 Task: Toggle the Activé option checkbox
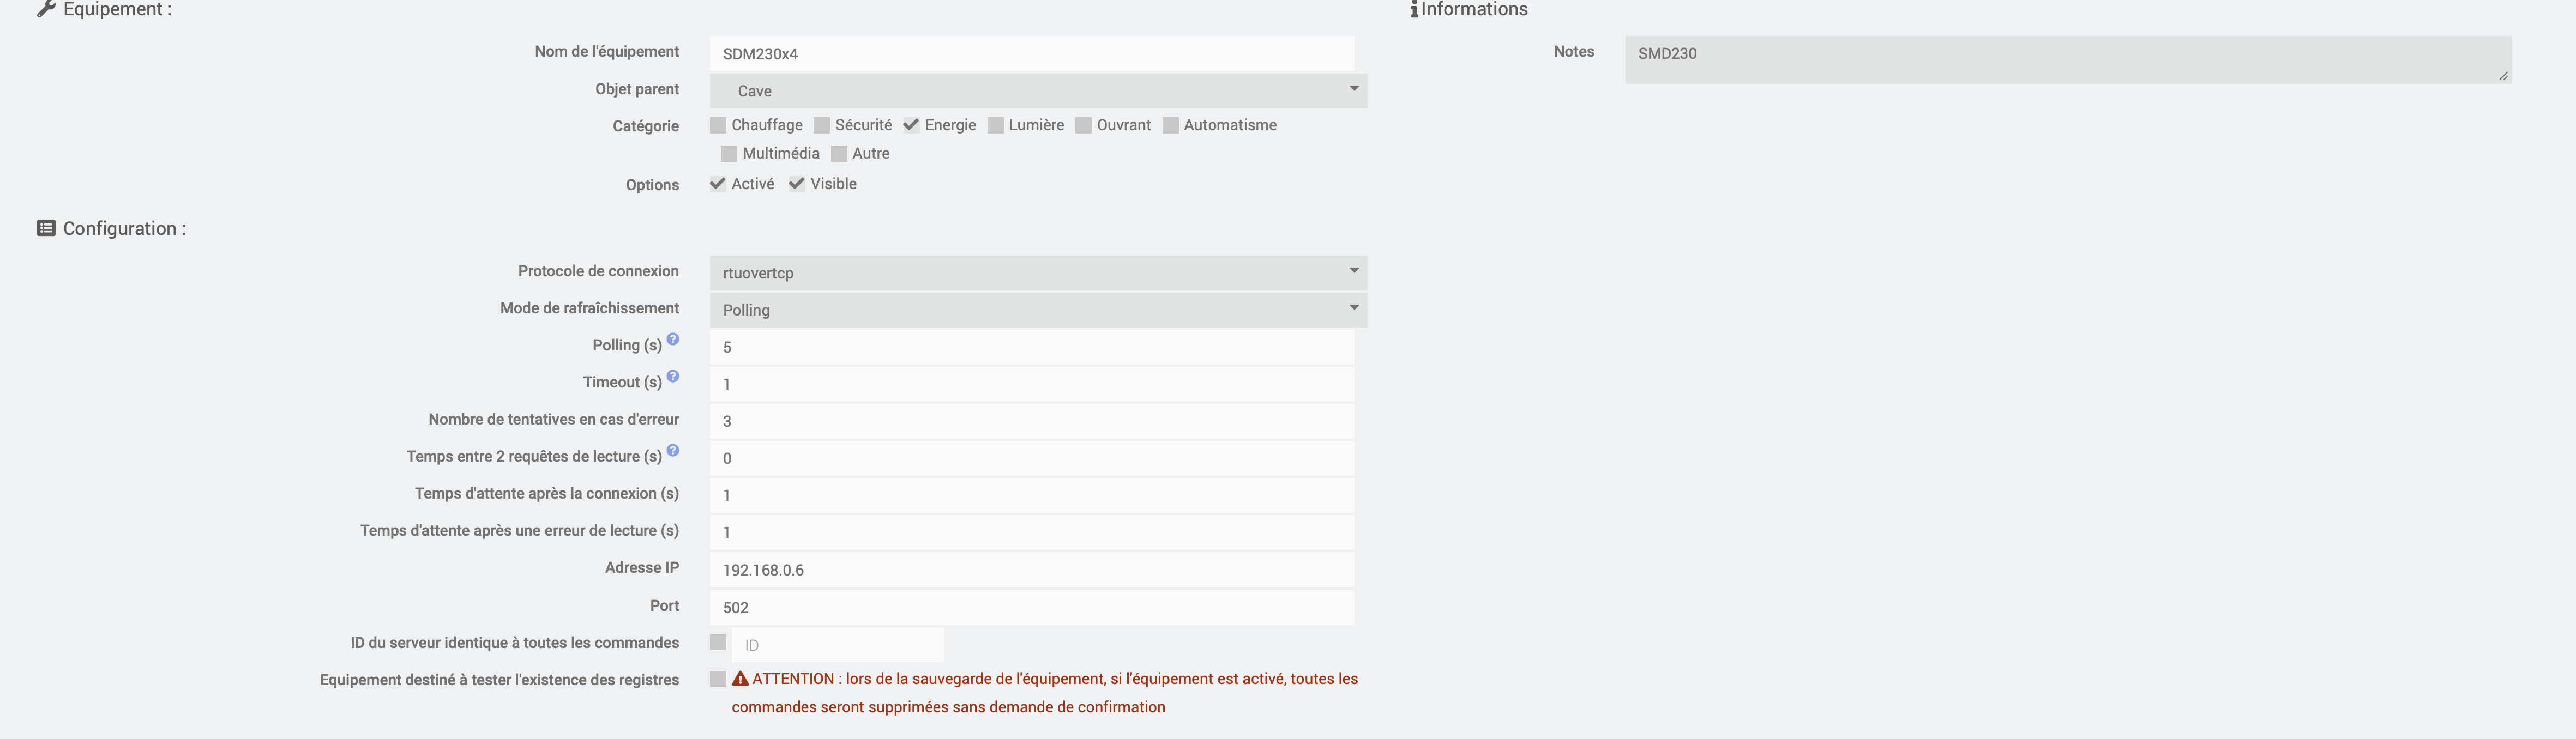718,184
